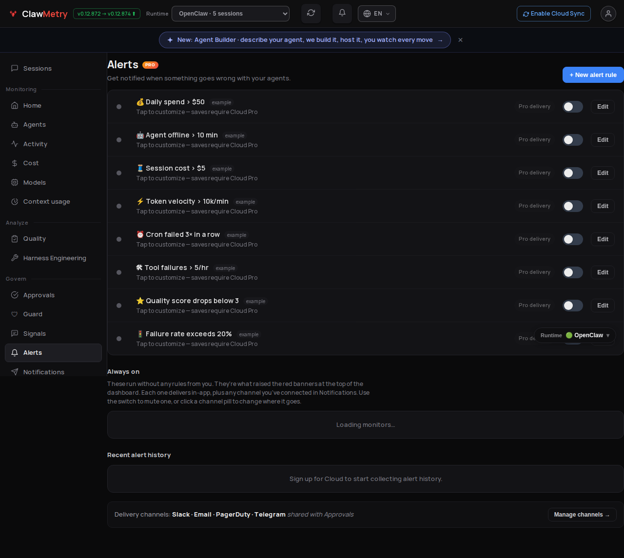This screenshot has width=624, height=558.
Task: Click the Cost dollar icon in sidebar
Action: 15,163
